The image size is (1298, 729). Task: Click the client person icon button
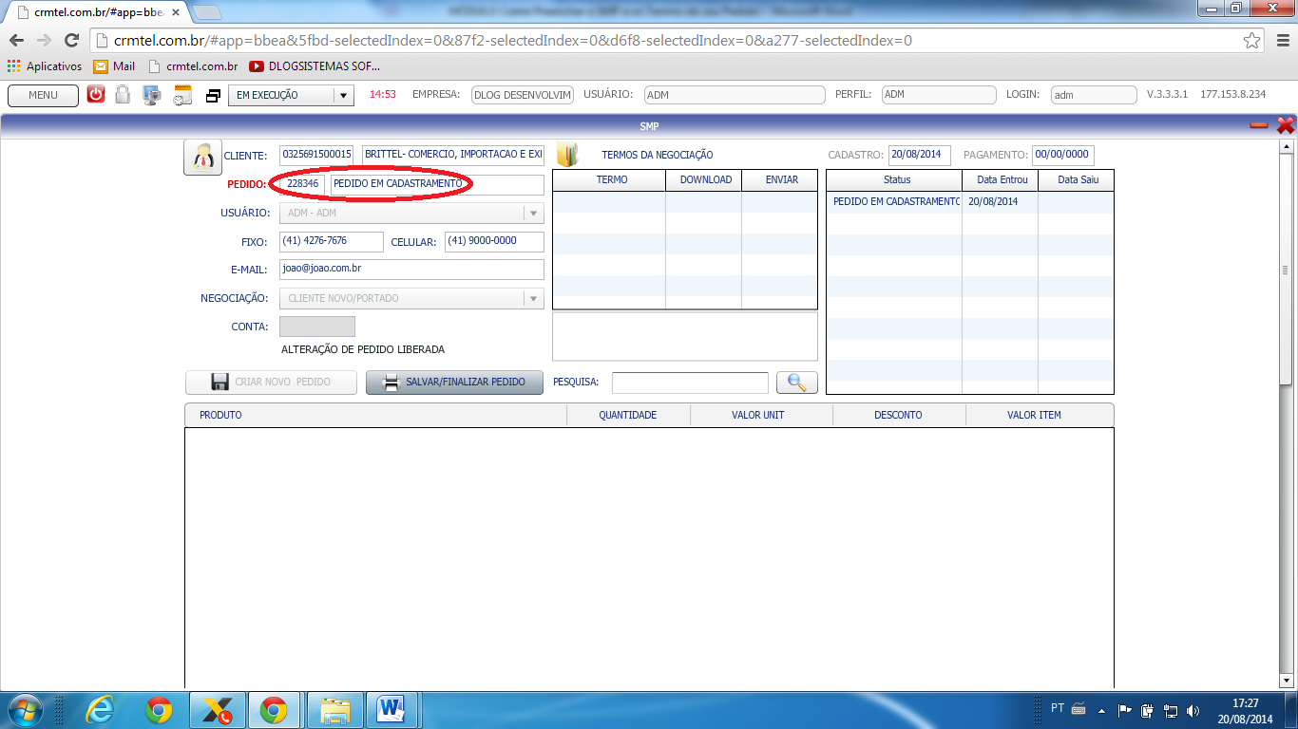(202, 158)
